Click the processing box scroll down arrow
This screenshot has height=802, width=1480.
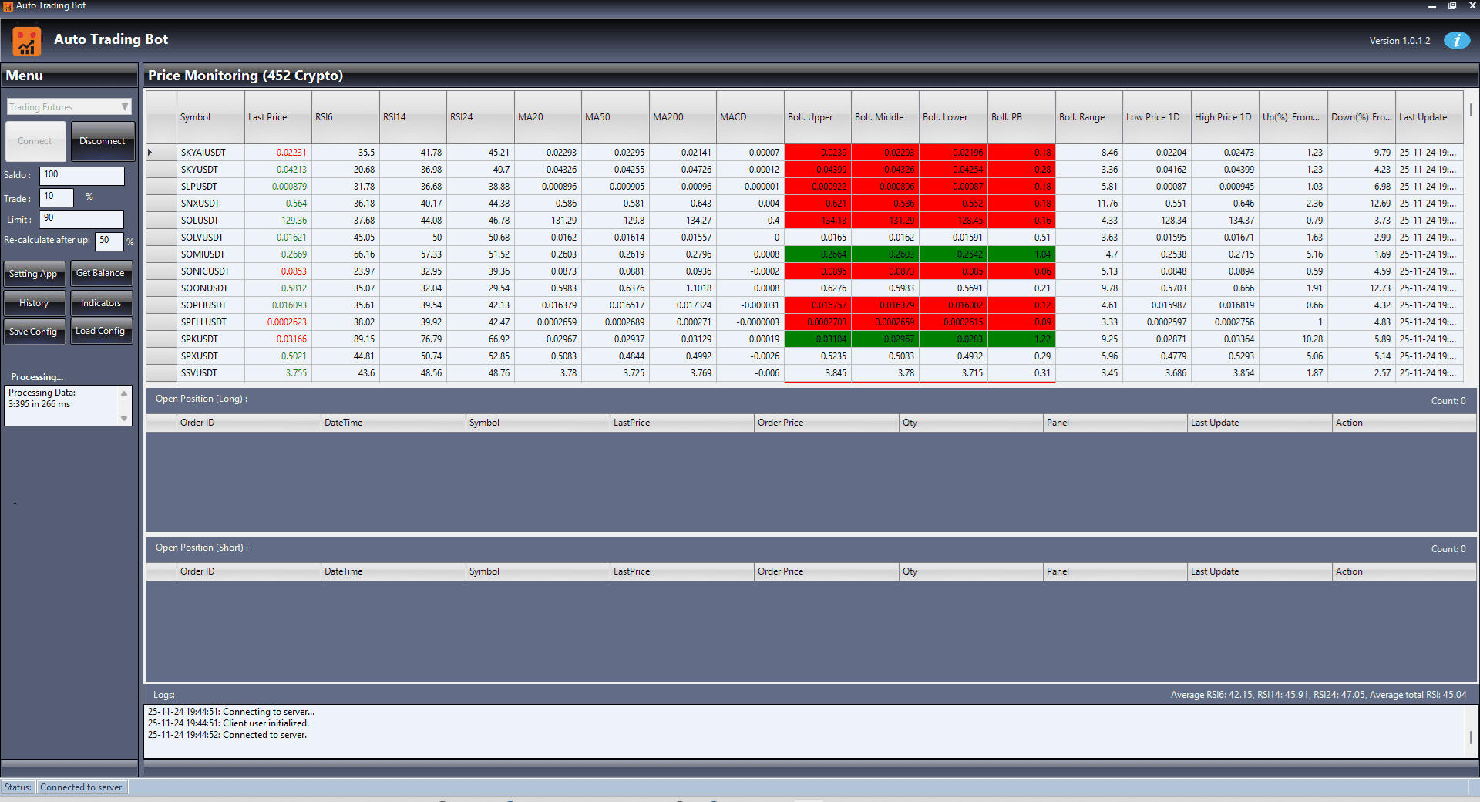[124, 419]
